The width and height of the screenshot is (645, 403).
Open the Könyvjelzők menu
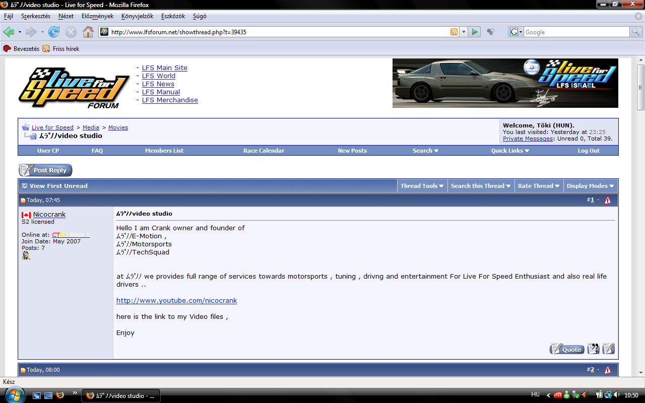click(x=137, y=16)
